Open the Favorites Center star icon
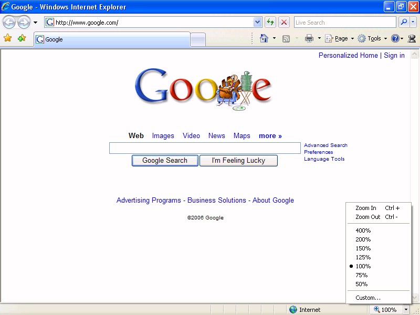 (x=8, y=38)
